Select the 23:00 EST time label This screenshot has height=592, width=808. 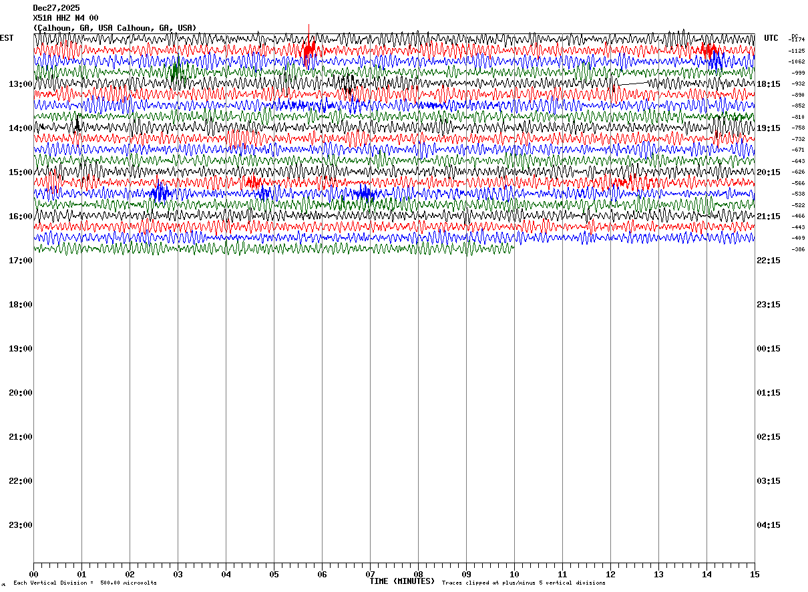point(21,525)
